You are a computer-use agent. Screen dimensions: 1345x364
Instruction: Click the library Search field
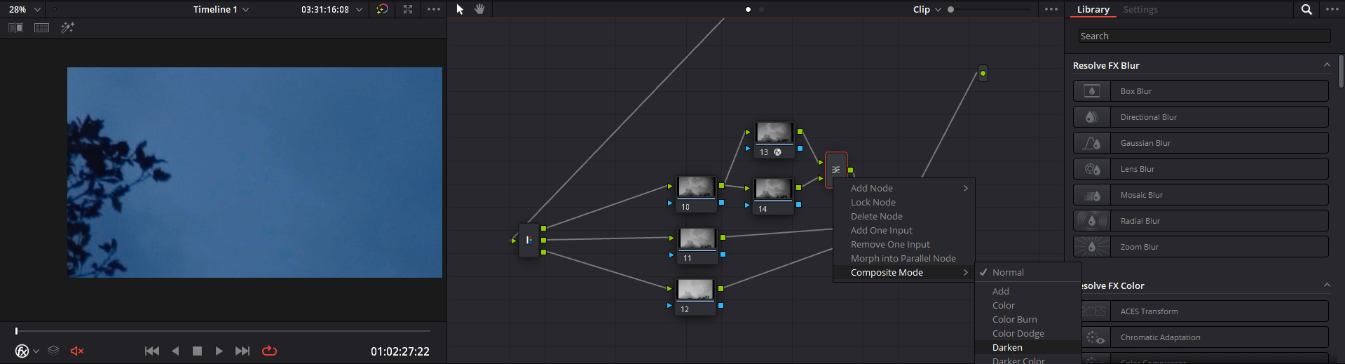[x=1203, y=36]
